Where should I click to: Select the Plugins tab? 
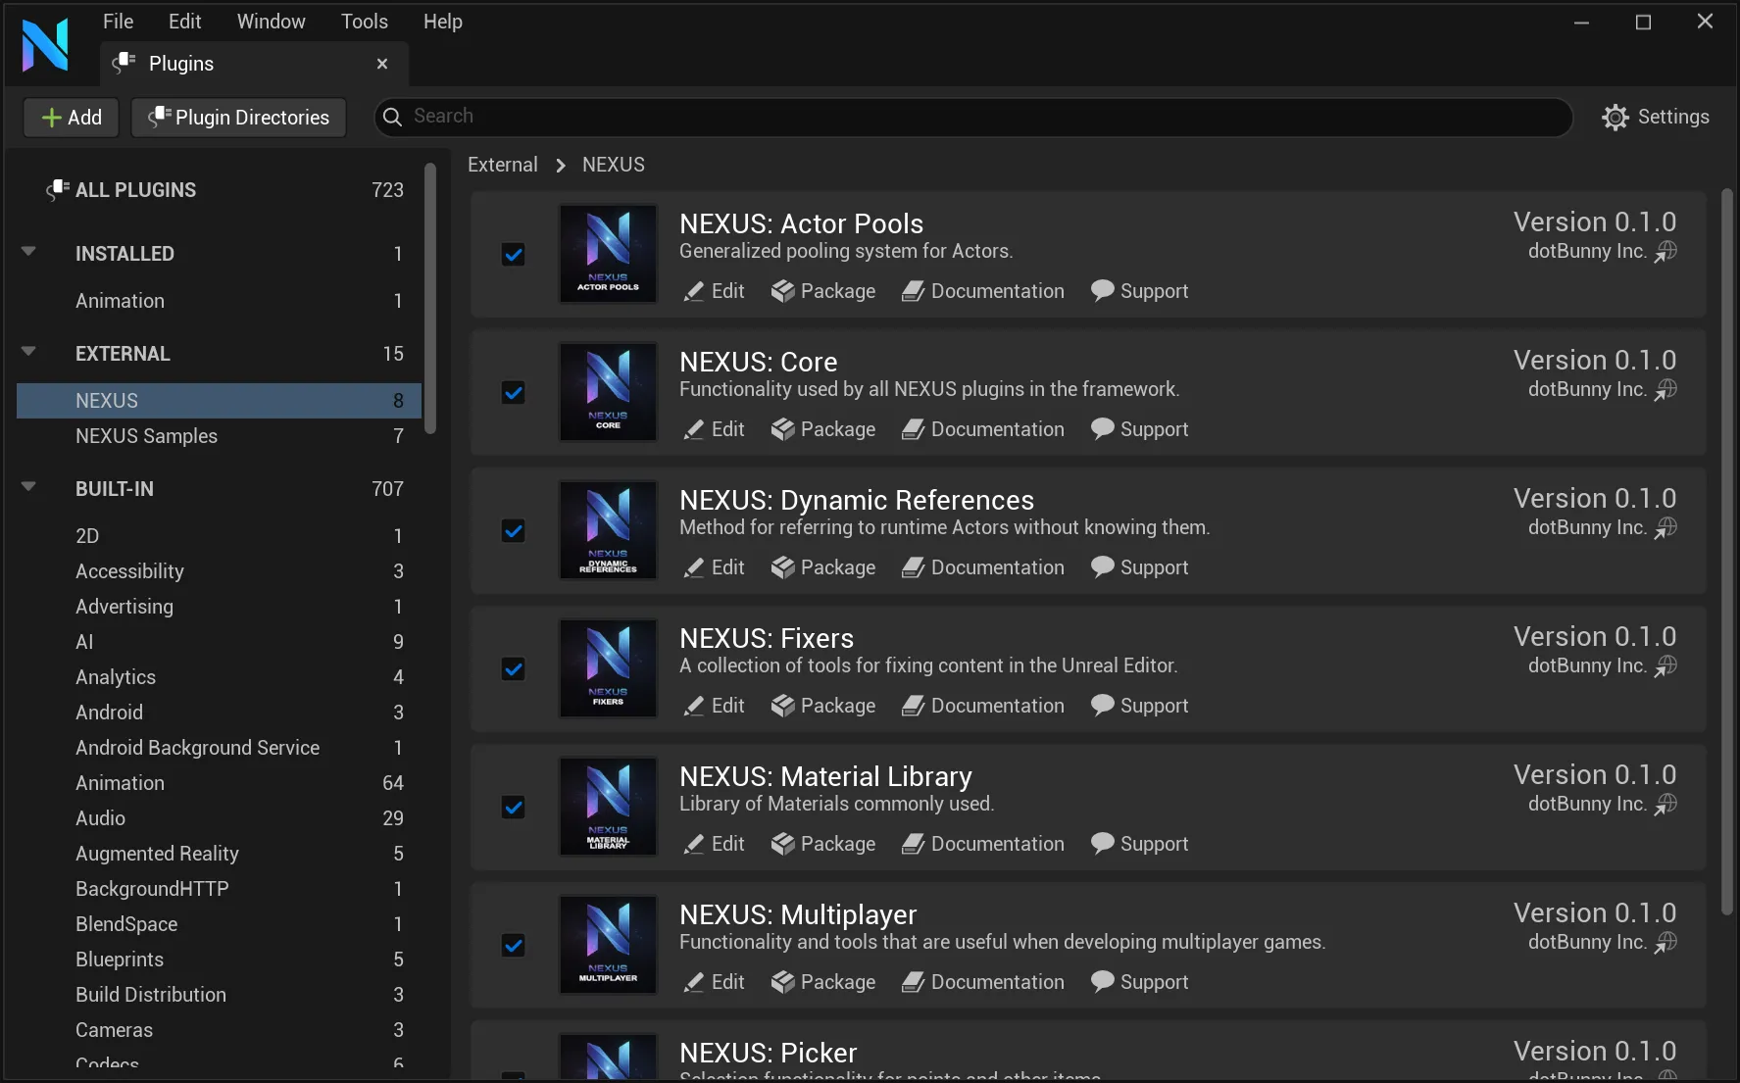click(x=180, y=64)
